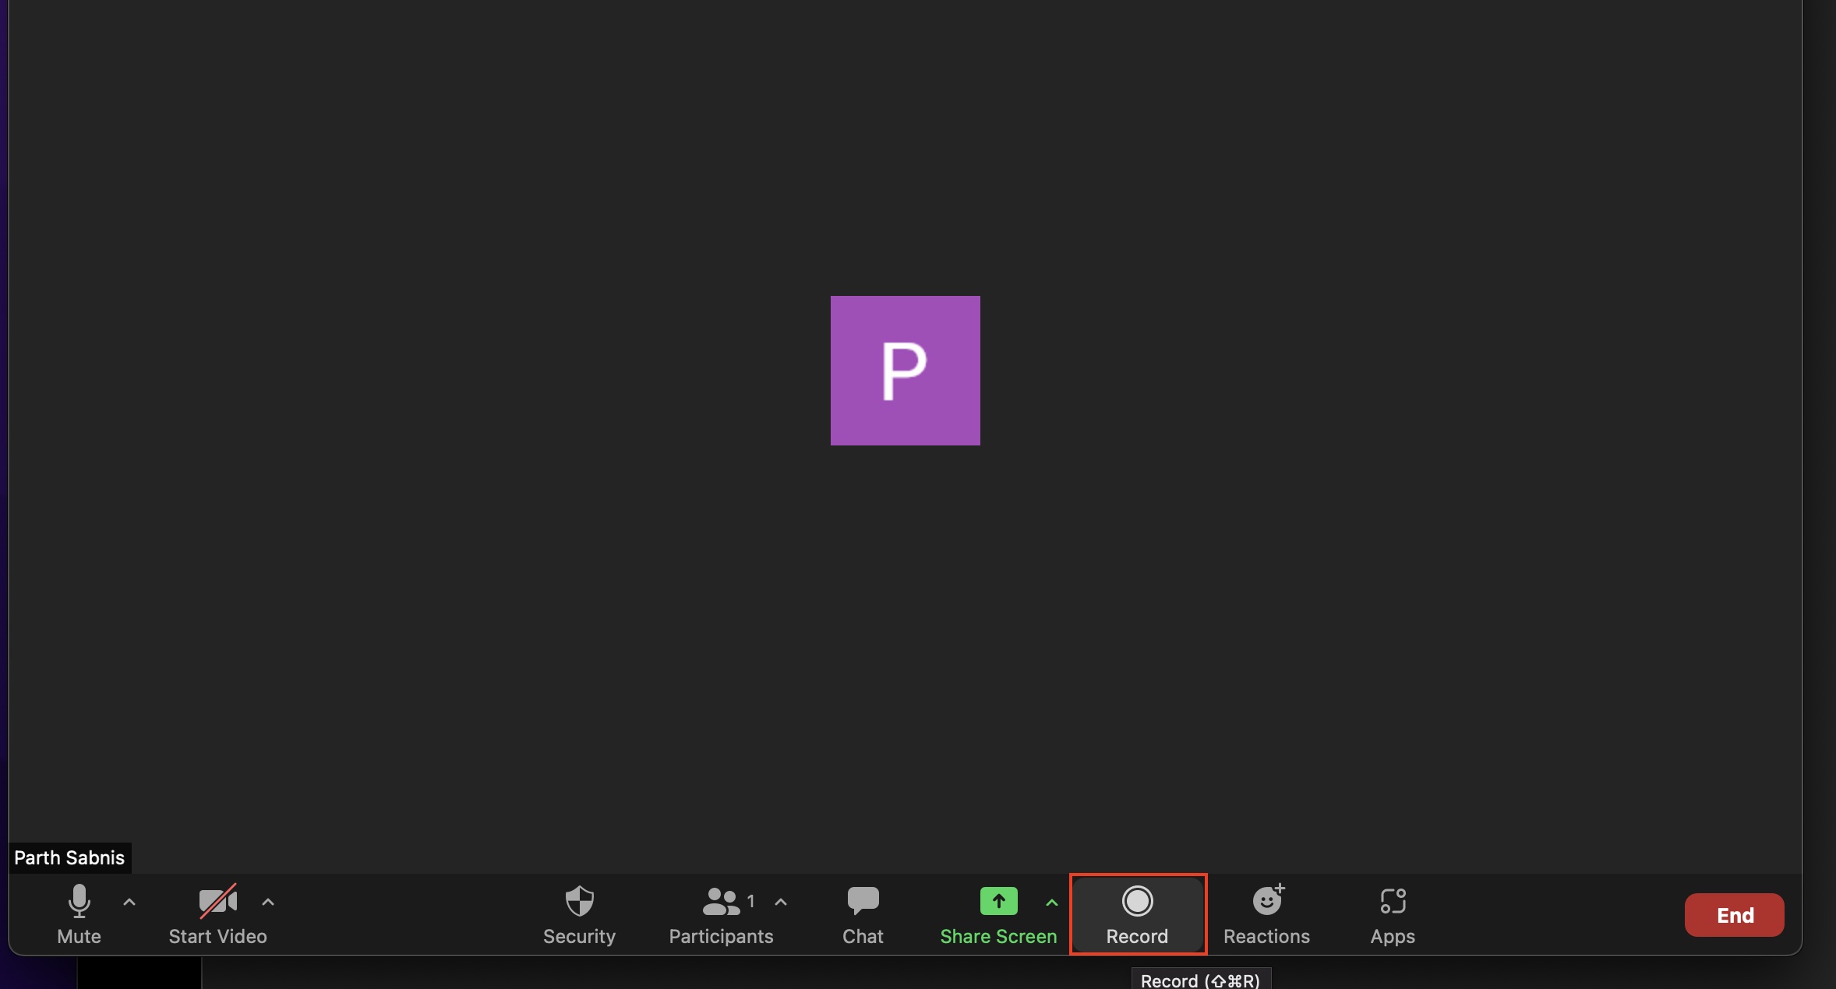The image size is (1836, 989).
Task: Click the Parth Sabnis name label
Action: click(x=69, y=857)
